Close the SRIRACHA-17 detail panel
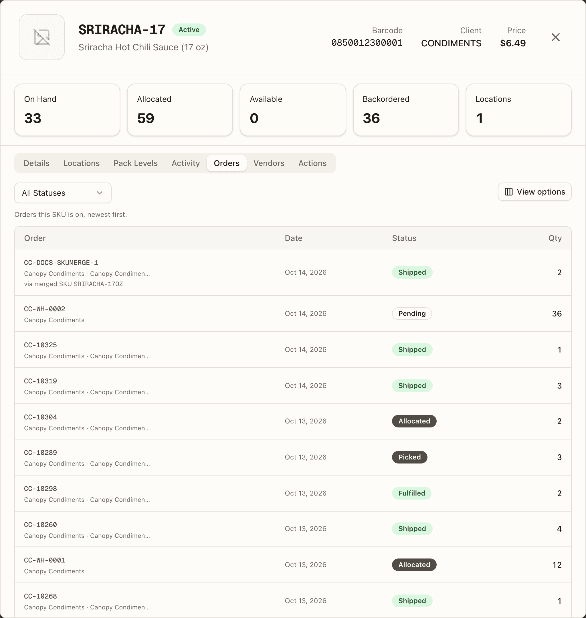This screenshot has height=618, width=586. click(555, 37)
